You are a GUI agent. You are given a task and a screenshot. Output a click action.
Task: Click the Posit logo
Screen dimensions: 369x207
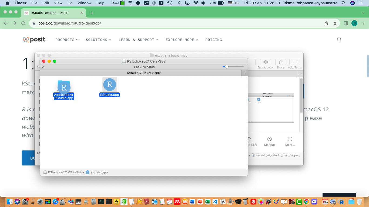[x=34, y=40]
